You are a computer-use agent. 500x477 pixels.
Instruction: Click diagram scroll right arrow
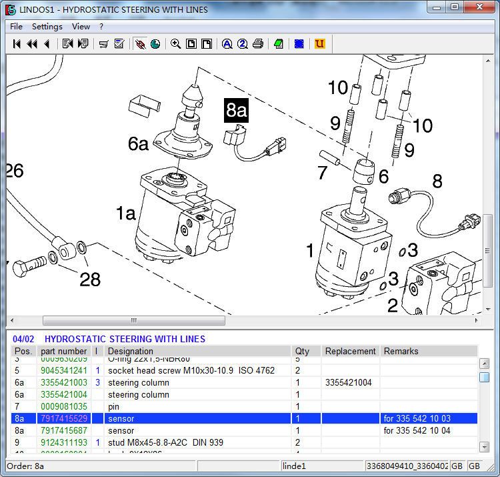click(477, 320)
